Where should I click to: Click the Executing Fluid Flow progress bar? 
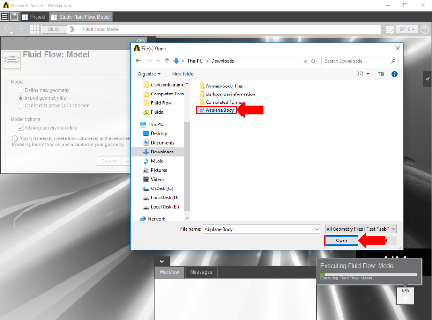pos(369,274)
